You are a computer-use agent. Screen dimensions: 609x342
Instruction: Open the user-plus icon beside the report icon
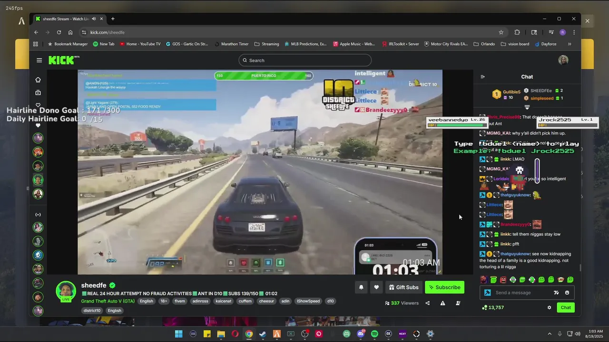click(458, 303)
